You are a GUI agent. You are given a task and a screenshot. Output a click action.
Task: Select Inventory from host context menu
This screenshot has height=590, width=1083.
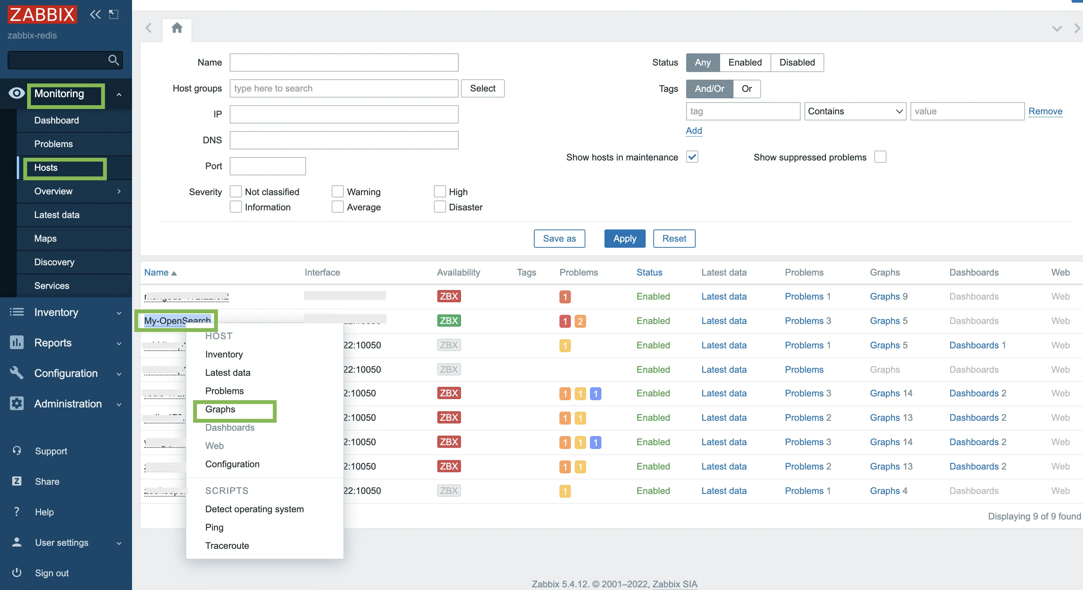pyautogui.click(x=224, y=354)
